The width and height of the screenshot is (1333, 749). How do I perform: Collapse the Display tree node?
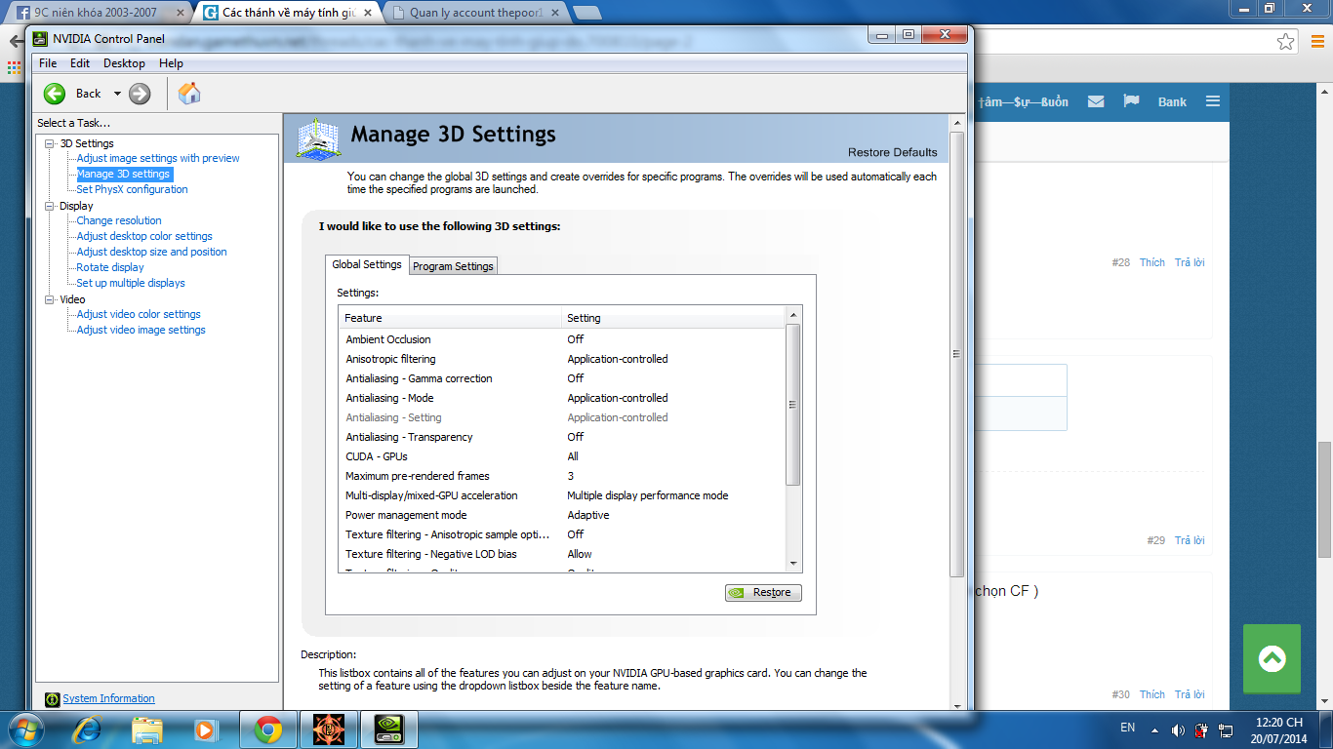[x=50, y=206]
